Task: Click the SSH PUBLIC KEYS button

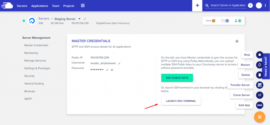Action: tap(177, 78)
